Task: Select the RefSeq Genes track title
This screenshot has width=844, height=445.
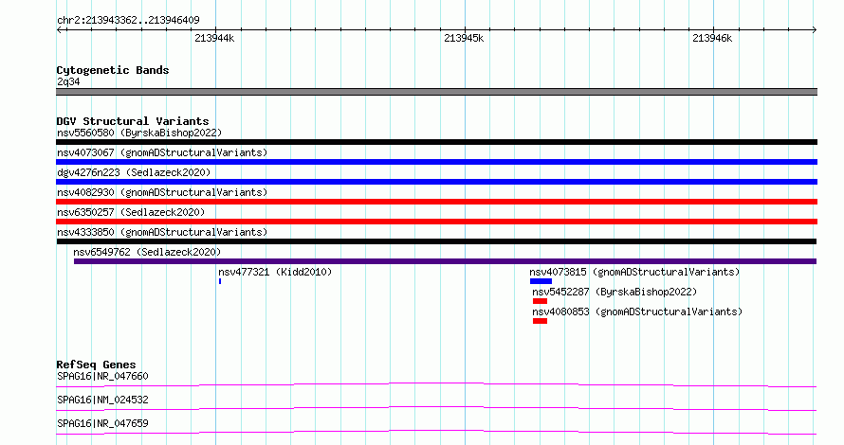Action: [96, 365]
